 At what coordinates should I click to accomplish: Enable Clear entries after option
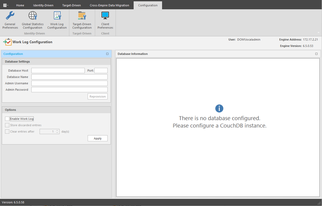pos(7,131)
